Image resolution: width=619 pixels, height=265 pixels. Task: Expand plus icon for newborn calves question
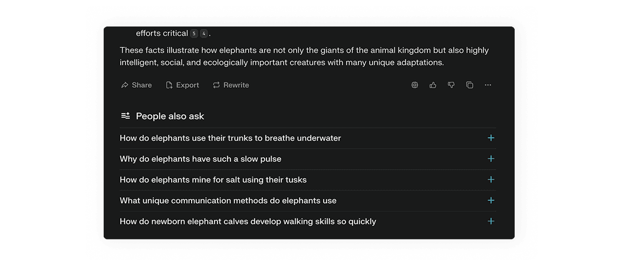click(490, 221)
